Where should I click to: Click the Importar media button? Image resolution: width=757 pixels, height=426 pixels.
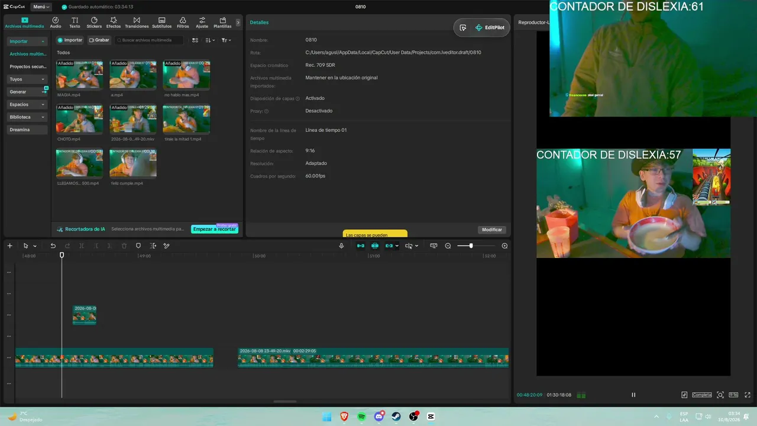70,40
